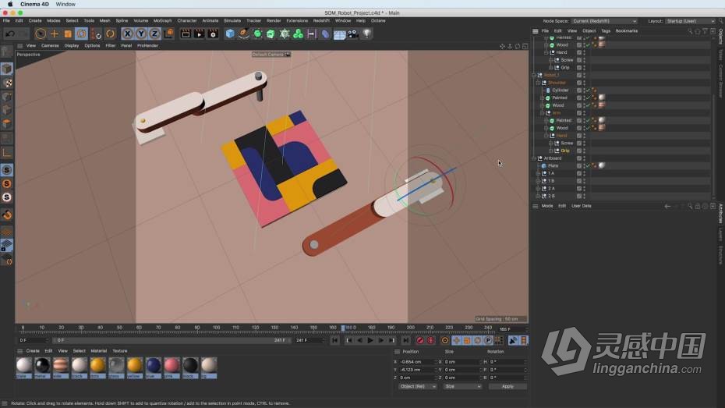Click Render to Picture Viewer icon
The image size is (725, 408).
200,34
